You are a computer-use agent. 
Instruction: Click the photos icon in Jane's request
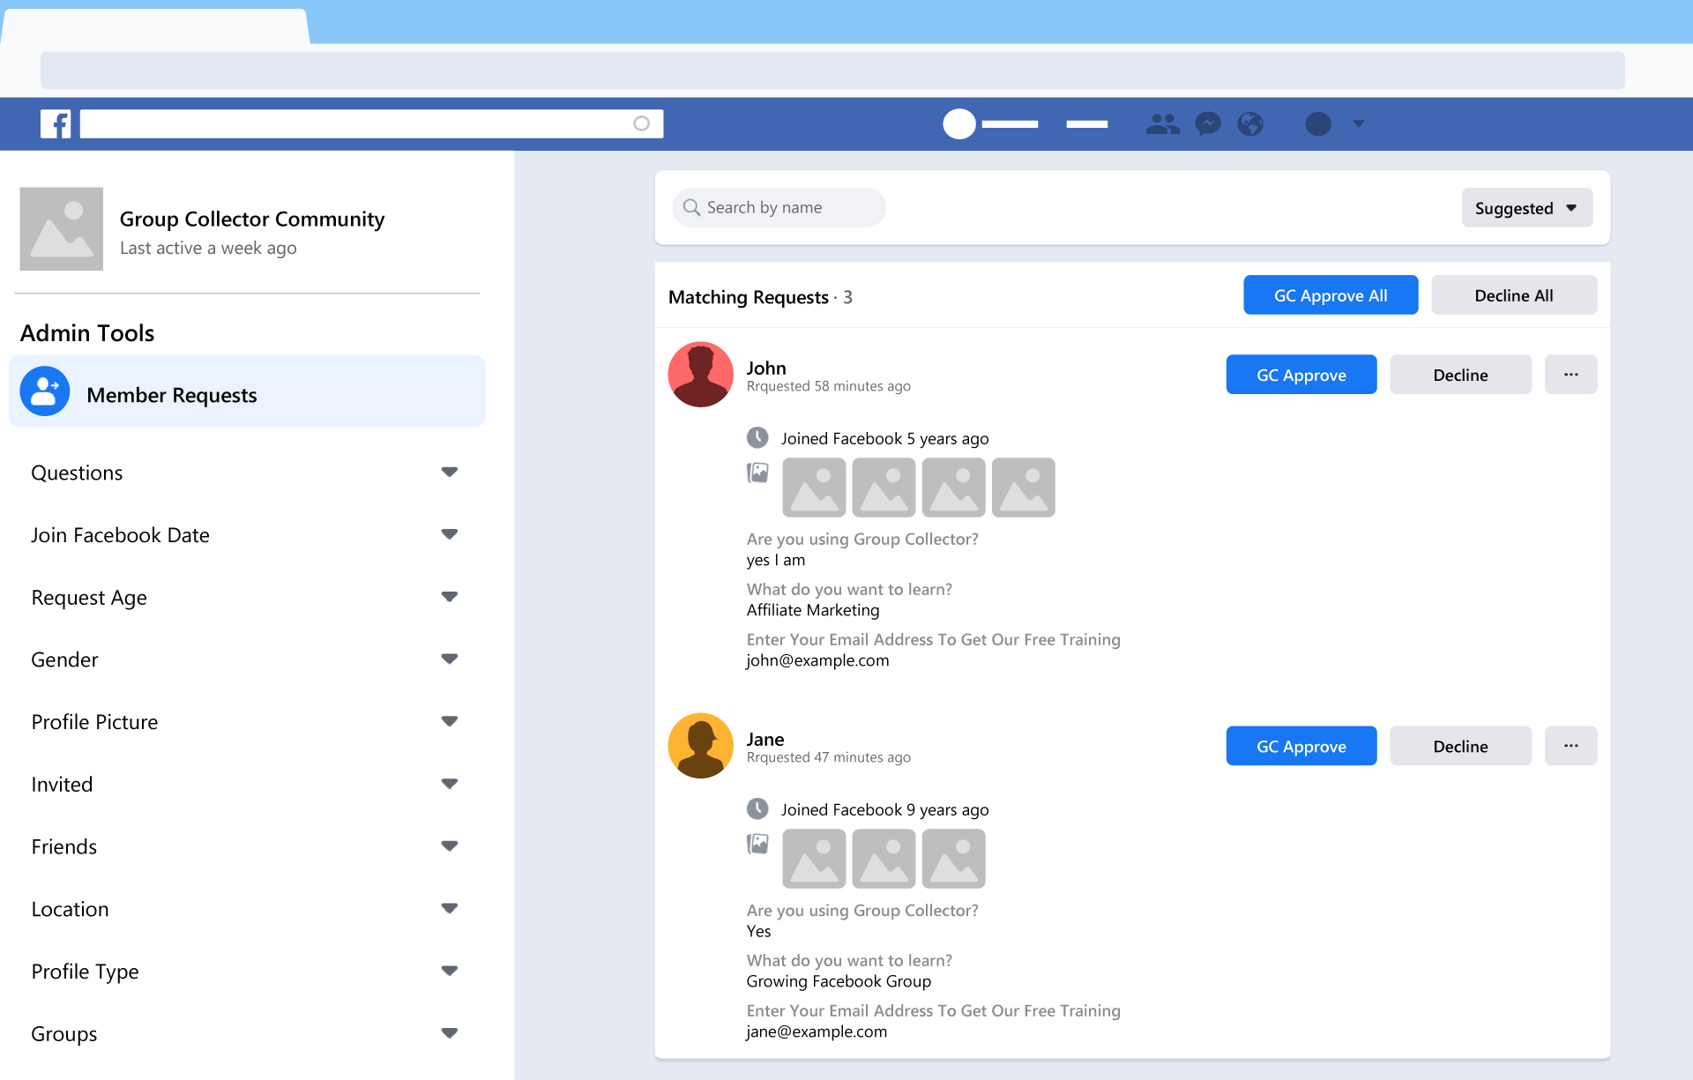click(x=757, y=844)
